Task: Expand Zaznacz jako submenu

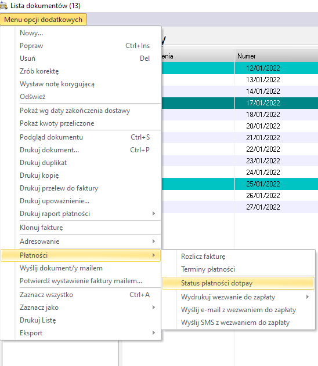Action: (81, 308)
